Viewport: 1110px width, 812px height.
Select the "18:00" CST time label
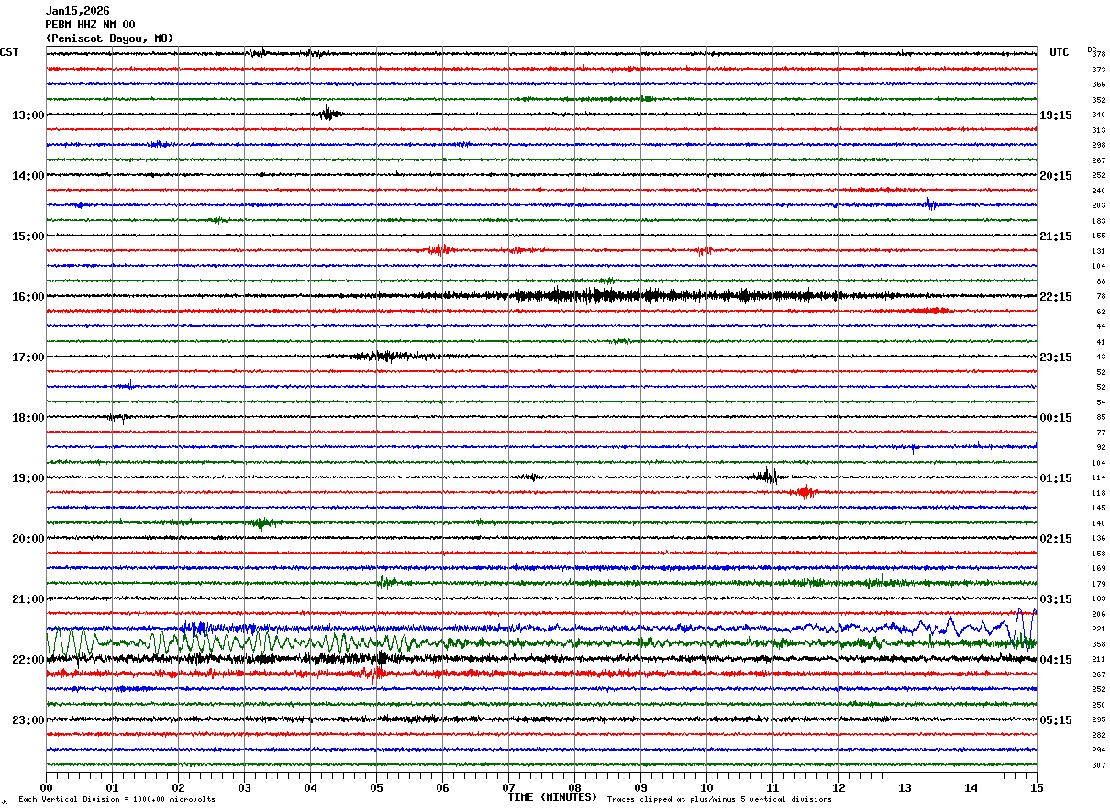coord(28,418)
